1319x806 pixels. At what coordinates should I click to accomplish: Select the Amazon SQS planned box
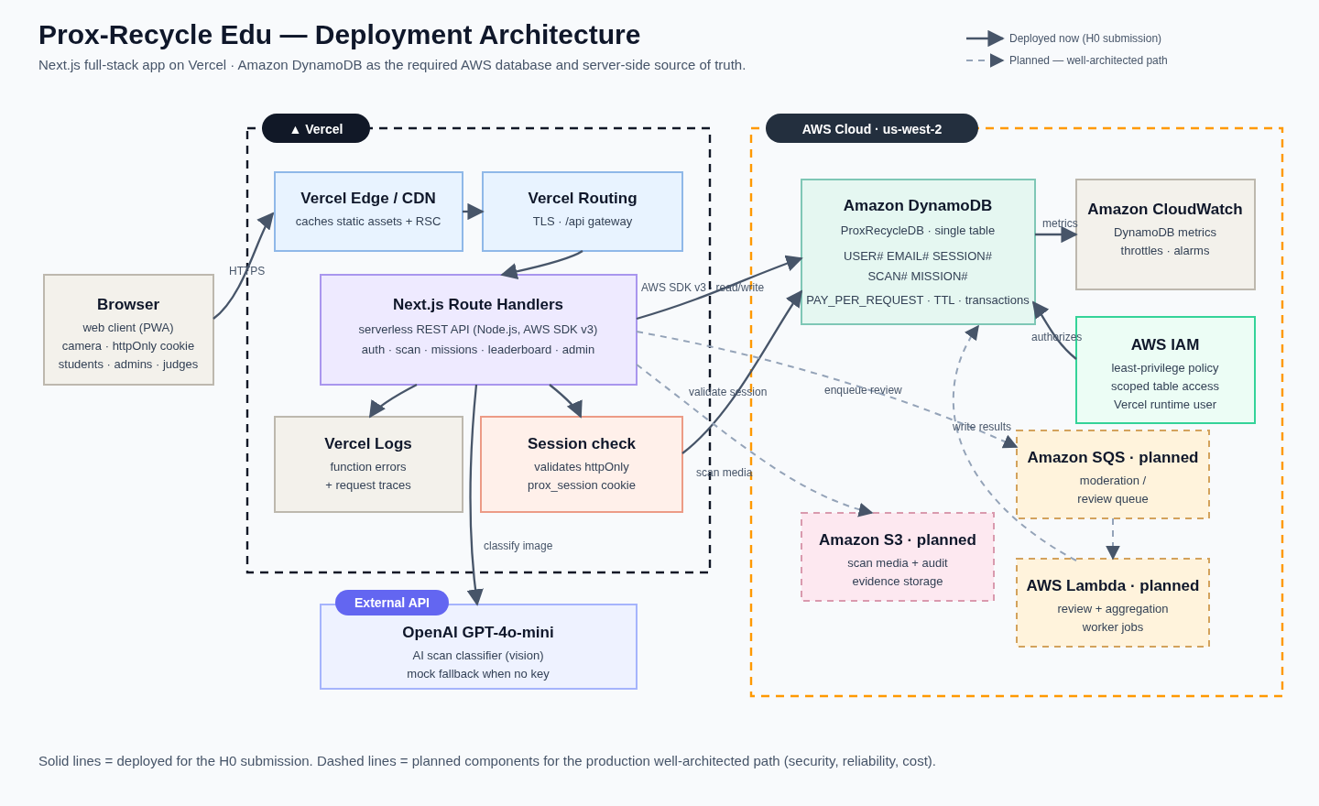coord(1113,474)
